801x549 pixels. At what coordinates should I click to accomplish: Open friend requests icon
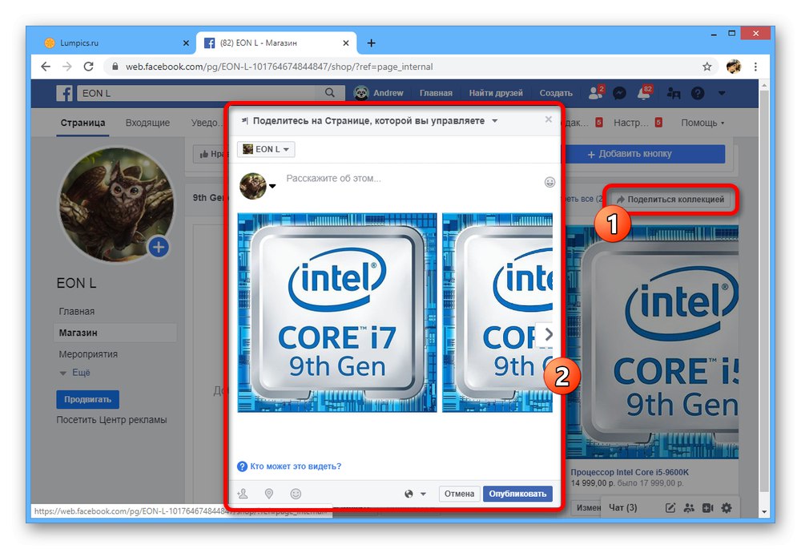pyautogui.click(x=596, y=92)
